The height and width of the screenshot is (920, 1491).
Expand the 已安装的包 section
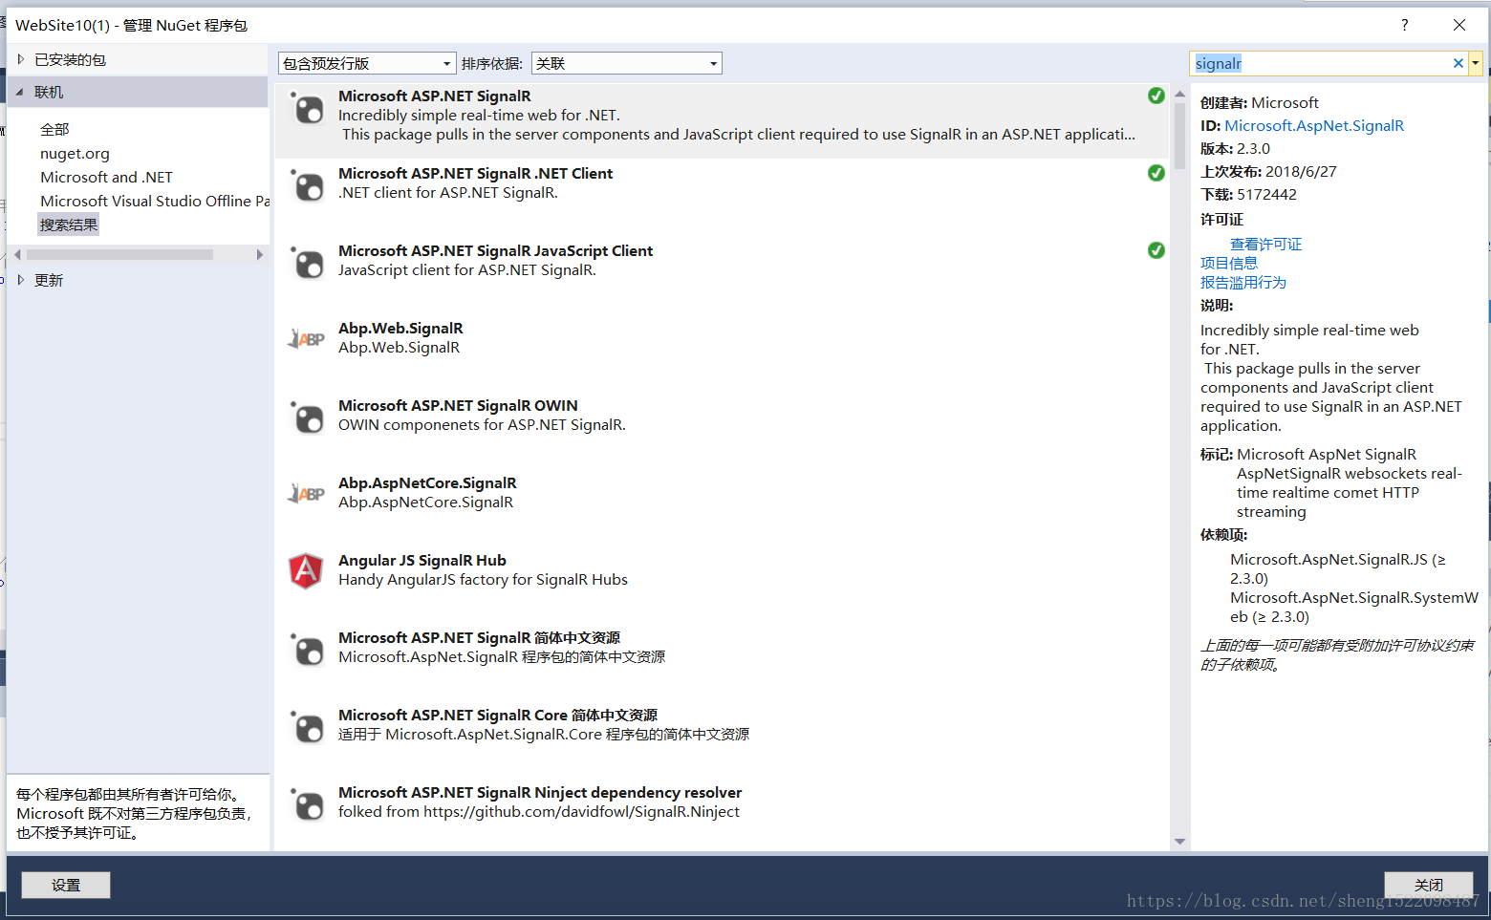click(x=20, y=59)
